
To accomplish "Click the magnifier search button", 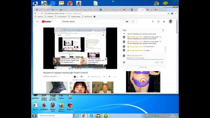I will (x=133, y=22).
